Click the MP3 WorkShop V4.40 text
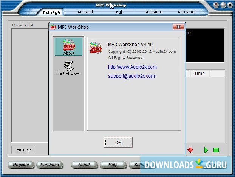This screenshot has width=235, height=177. [x=130, y=45]
